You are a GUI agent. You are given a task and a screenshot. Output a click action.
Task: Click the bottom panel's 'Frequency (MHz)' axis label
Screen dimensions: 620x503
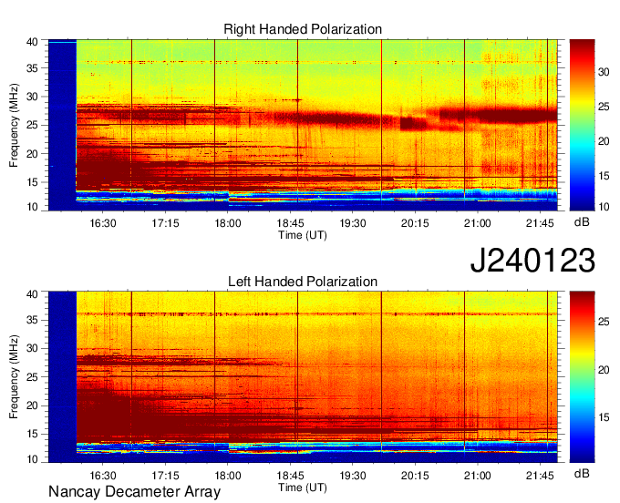14,377
